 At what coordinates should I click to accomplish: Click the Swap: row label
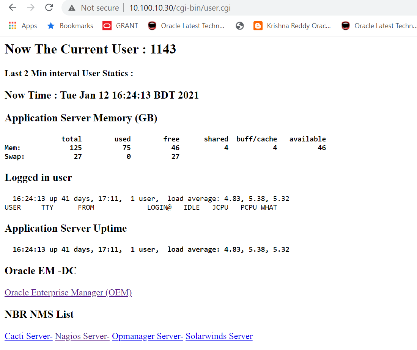tap(14, 157)
